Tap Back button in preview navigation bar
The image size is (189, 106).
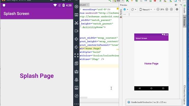[x=140, y=88]
